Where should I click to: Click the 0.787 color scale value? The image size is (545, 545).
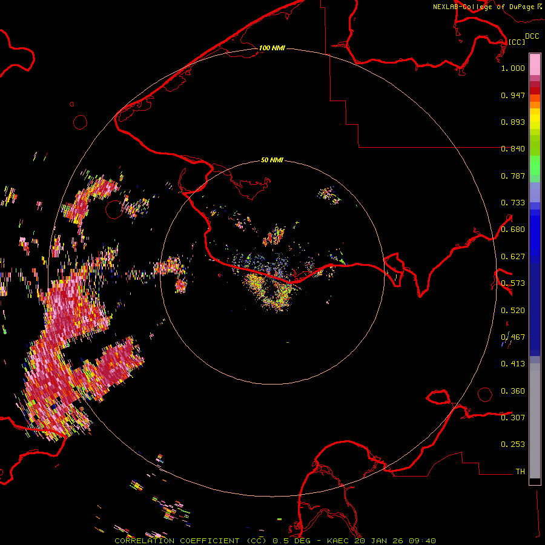pos(513,176)
